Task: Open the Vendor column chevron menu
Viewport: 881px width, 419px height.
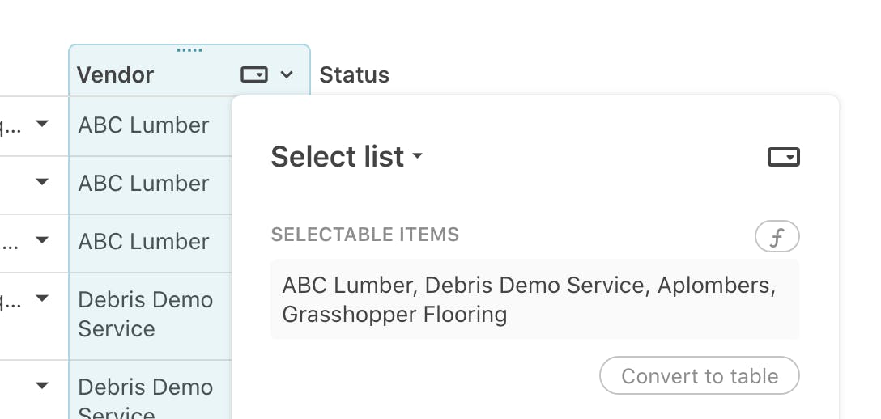Action: coord(287,74)
